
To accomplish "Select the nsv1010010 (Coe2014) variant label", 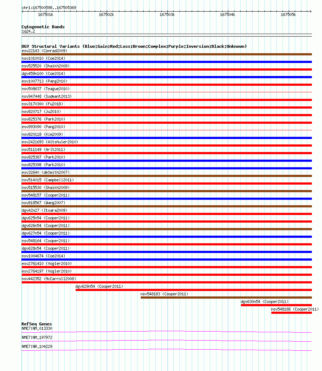I will point(43,58).
